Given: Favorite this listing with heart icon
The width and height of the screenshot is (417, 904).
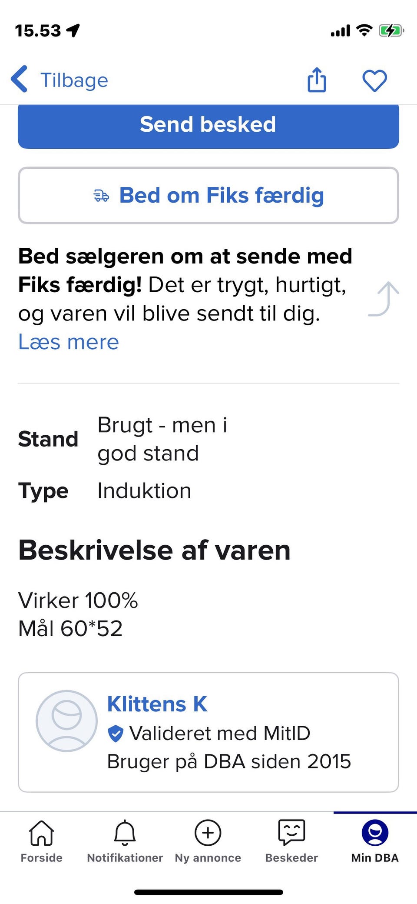Looking at the screenshot, I should click(x=374, y=81).
